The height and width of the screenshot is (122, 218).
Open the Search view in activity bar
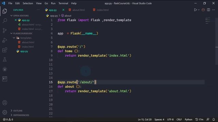click(x=4, y=21)
